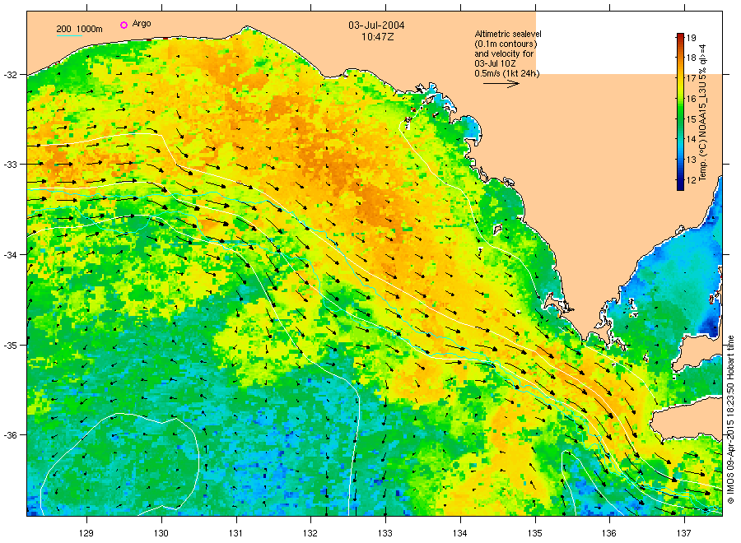Viewport: 741px width, 543px height.
Task: Click the '136' longitude axis label
Action: tap(609, 533)
